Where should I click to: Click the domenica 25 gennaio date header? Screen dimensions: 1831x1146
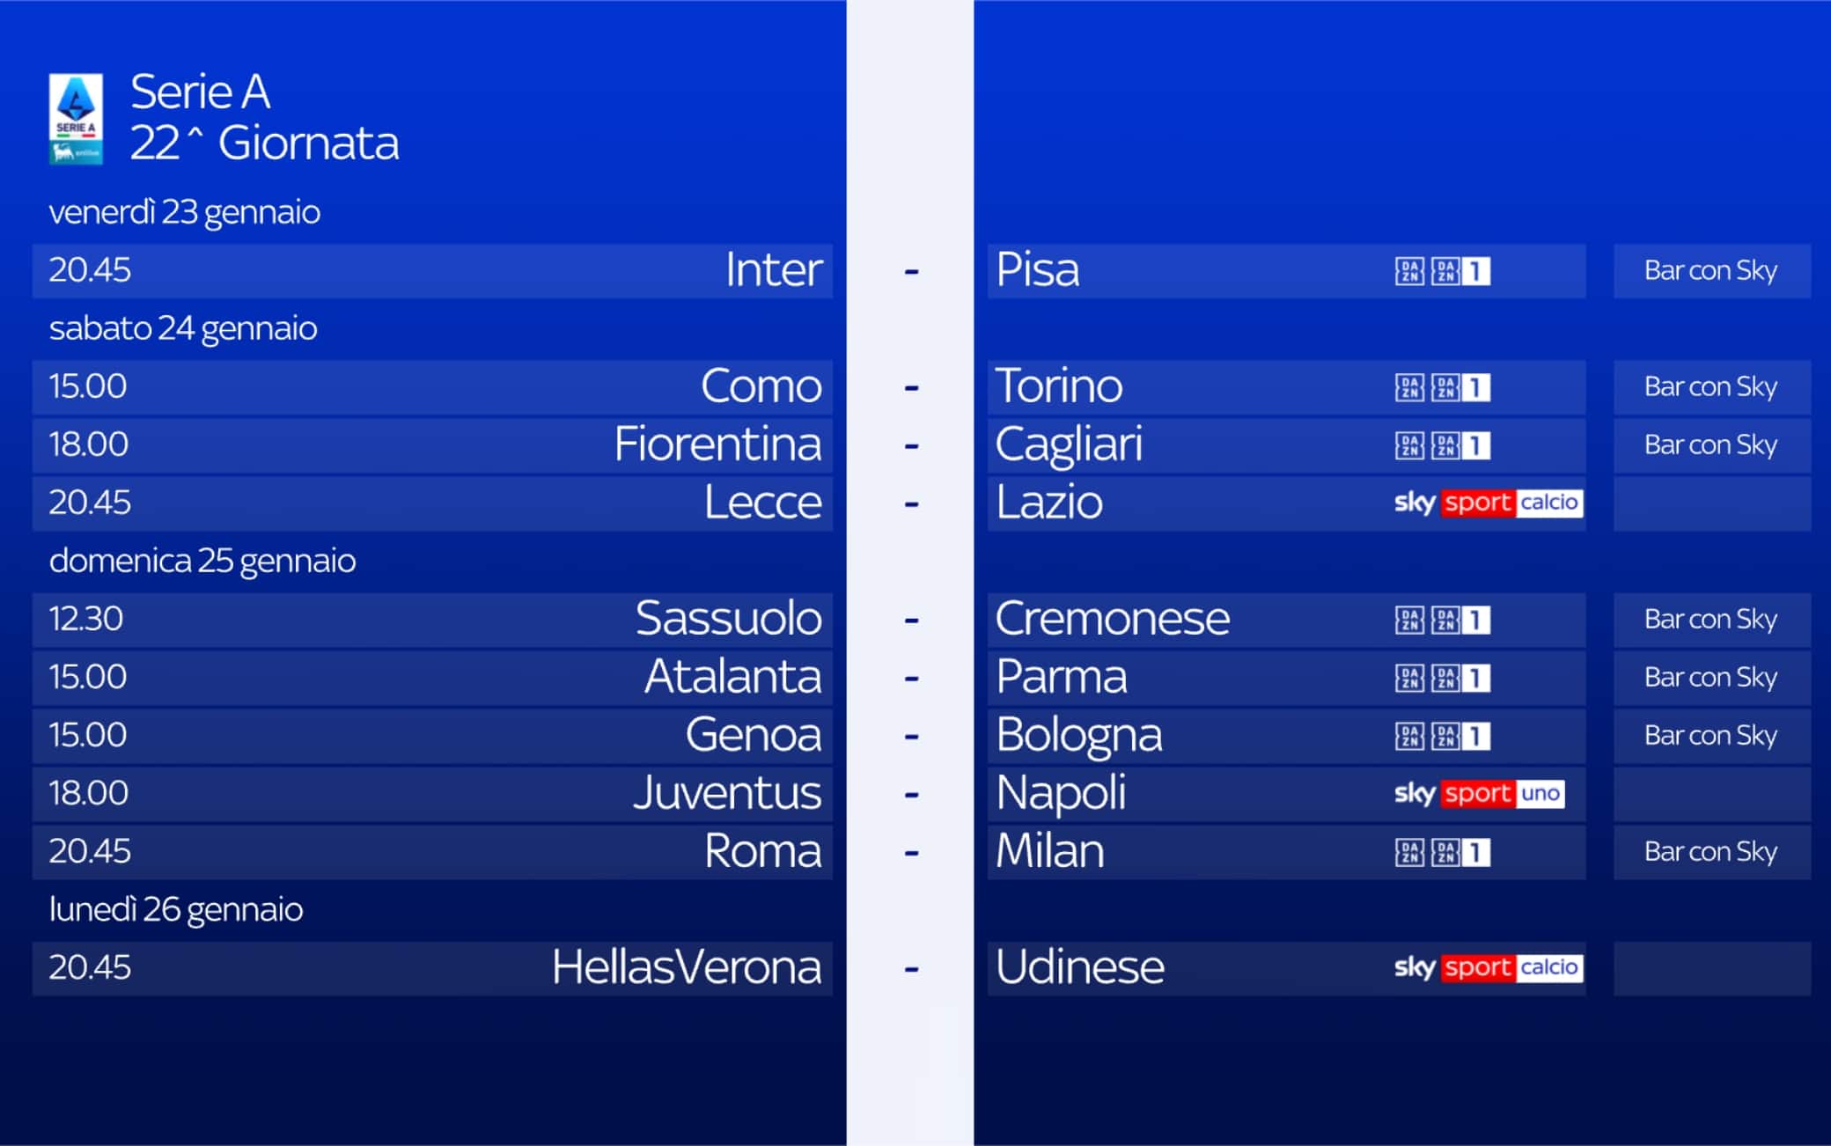tap(202, 561)
